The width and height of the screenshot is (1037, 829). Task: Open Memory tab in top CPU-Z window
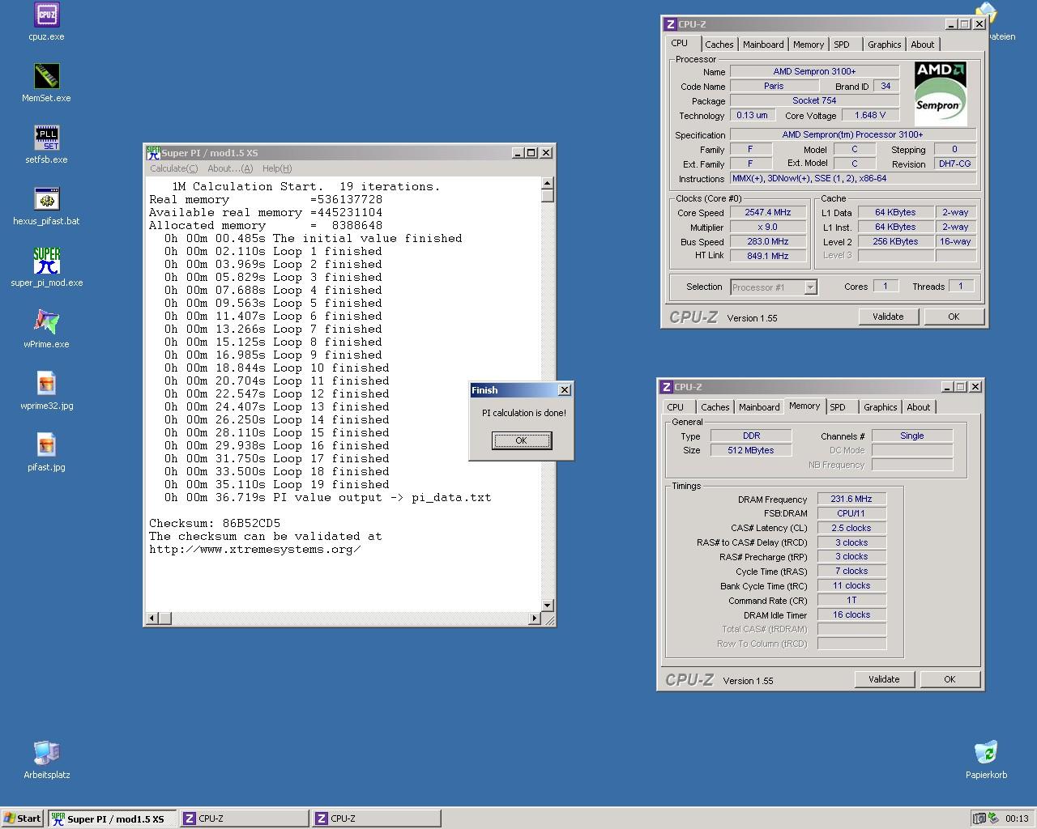(x=808, y=45)
